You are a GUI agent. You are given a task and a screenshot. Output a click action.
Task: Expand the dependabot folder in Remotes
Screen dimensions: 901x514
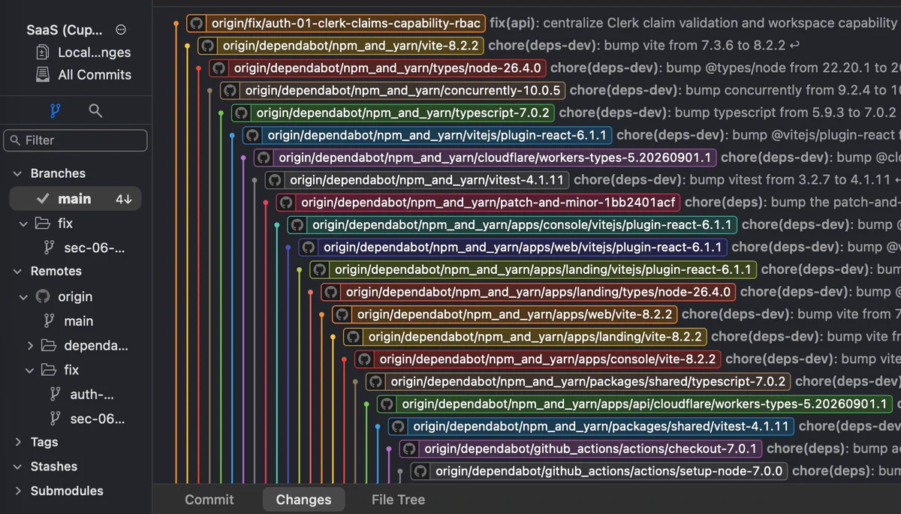[30, 346]
